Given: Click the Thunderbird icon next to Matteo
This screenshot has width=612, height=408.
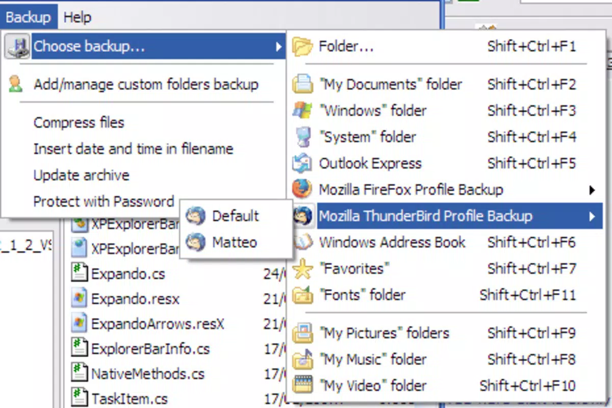Looking at the screenshot, I should (195, 243).
